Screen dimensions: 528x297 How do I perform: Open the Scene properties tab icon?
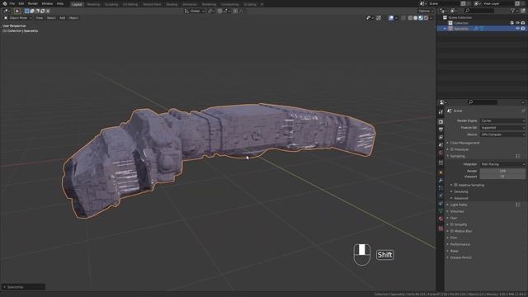pos(441,145)
